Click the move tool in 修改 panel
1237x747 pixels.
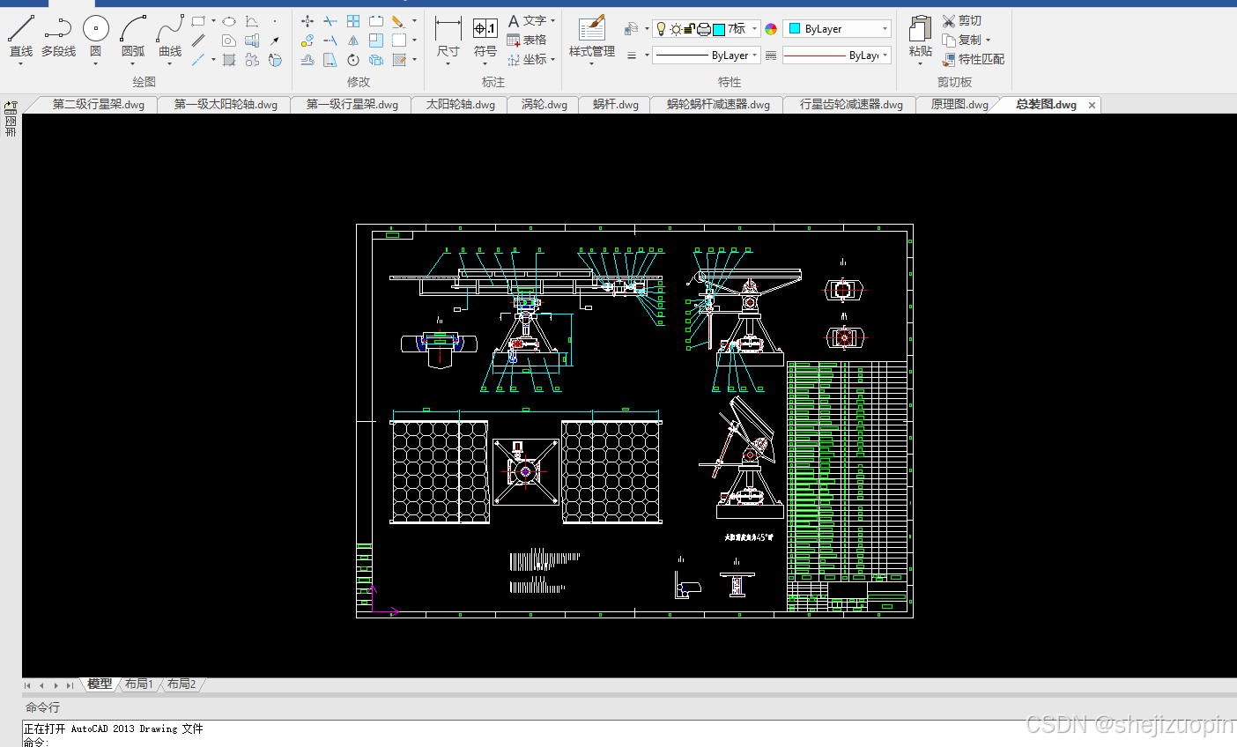[307, 21]
